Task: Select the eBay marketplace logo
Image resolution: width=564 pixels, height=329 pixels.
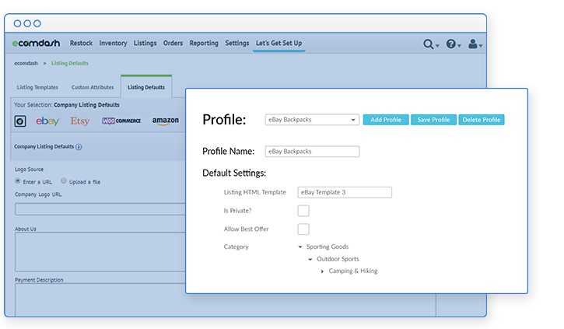Action: (x=47, y=121)
